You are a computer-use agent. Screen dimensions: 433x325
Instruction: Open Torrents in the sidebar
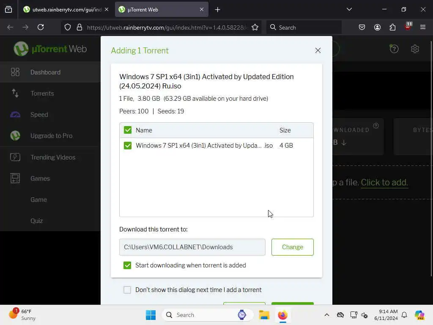click(50, 94)
